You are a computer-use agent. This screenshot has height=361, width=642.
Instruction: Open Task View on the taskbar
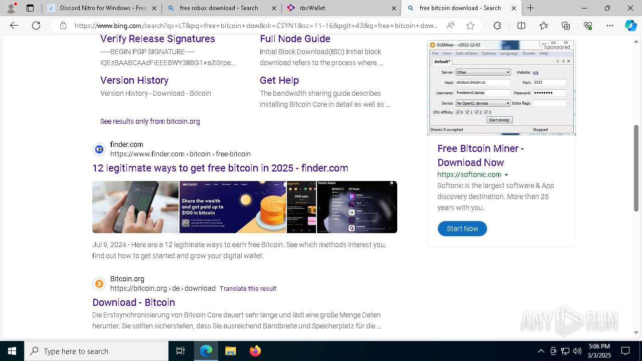click(x=181, y=351)
